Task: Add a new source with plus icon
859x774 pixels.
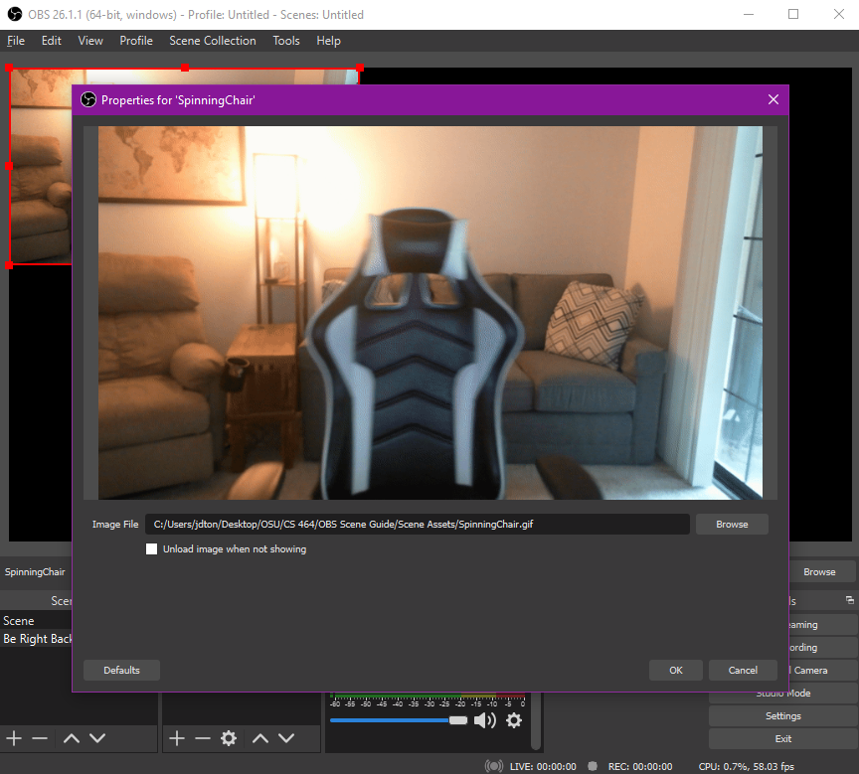Action: (x=177, y=738)
